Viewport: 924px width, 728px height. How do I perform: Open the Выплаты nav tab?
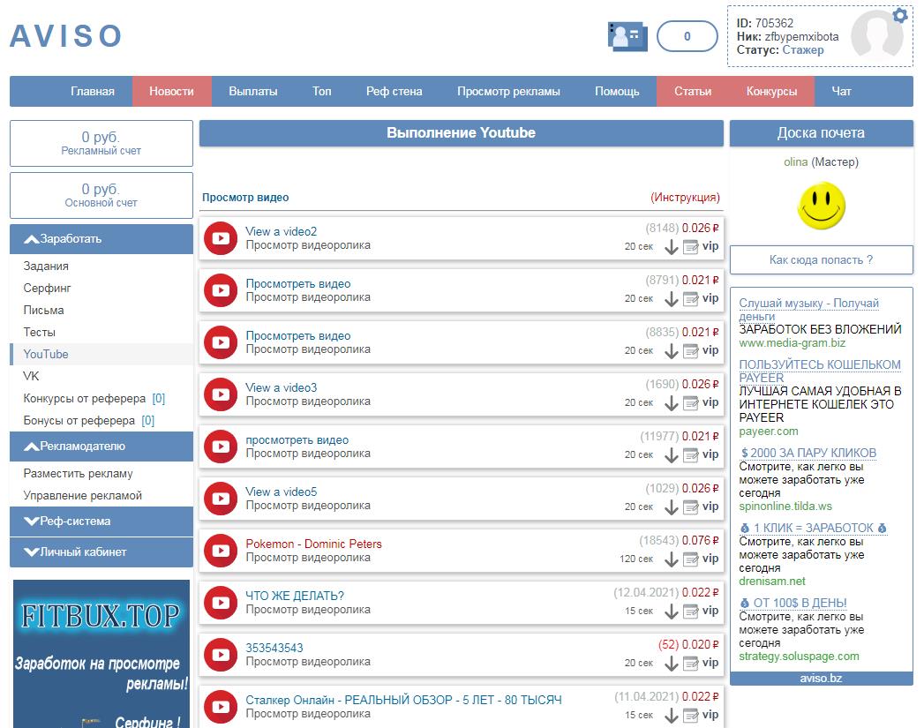coord(252,91)
